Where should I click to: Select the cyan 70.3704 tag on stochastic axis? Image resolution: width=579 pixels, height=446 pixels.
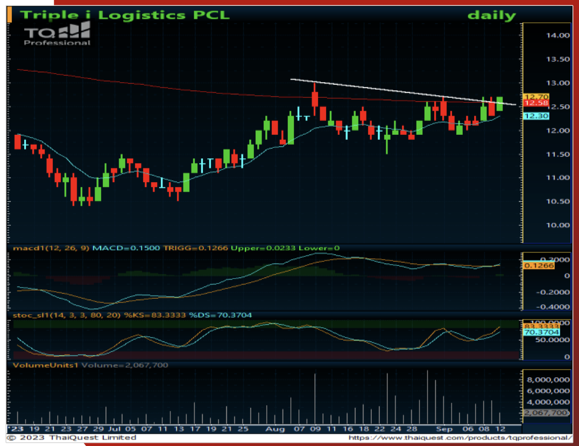541,333
